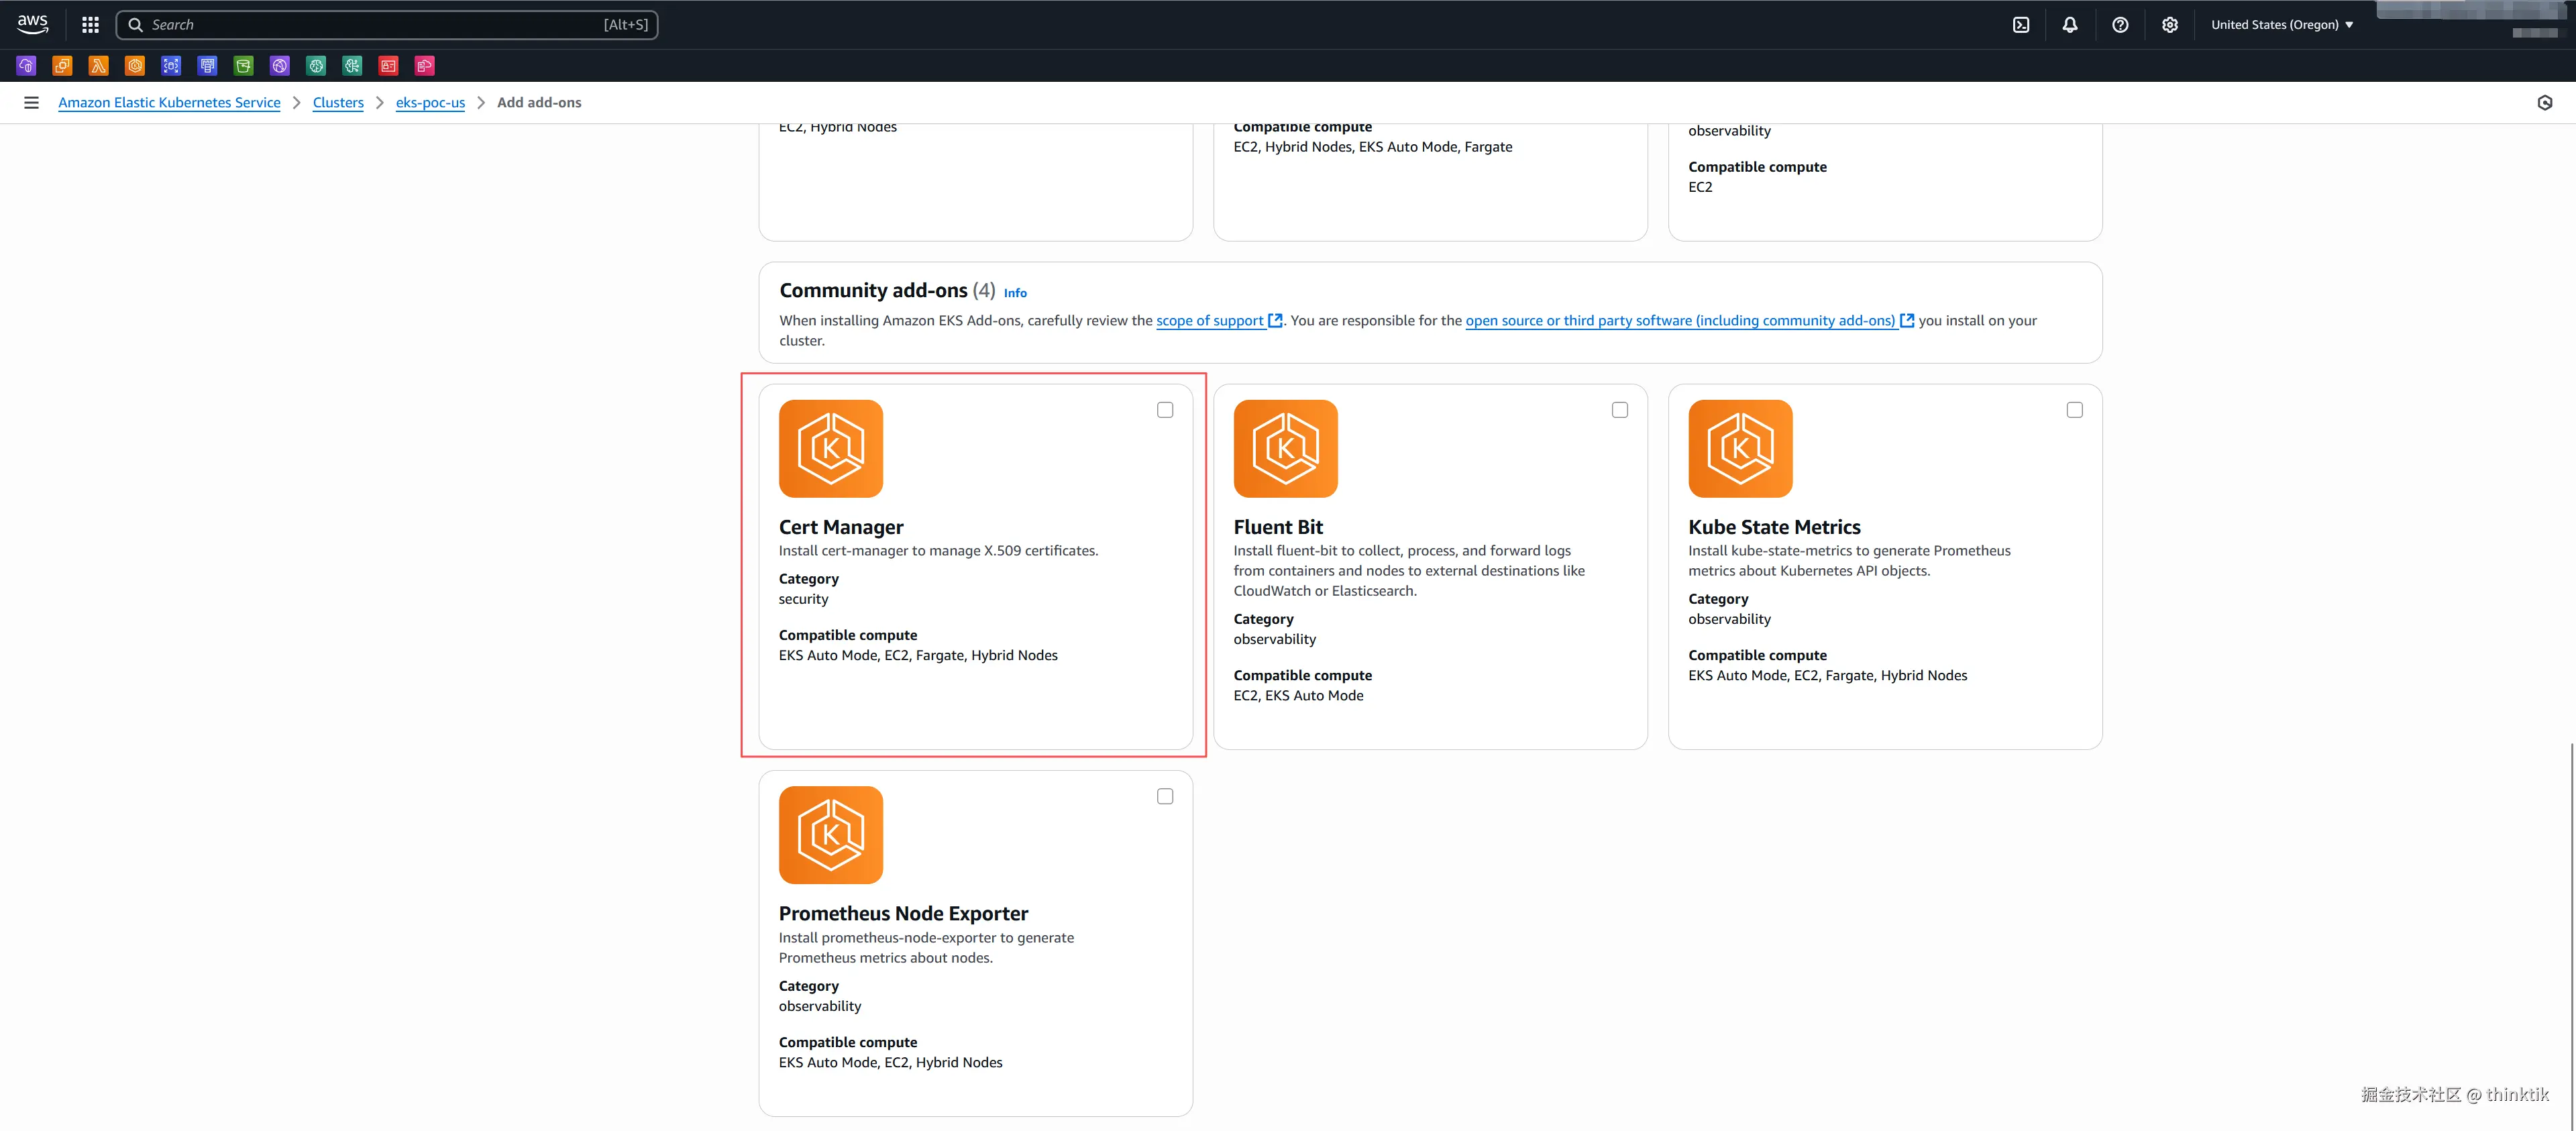2576x1131 pixels.
Task: Focus the AWS console Search field
Action: pyautogui.click(x=387, y=25)
